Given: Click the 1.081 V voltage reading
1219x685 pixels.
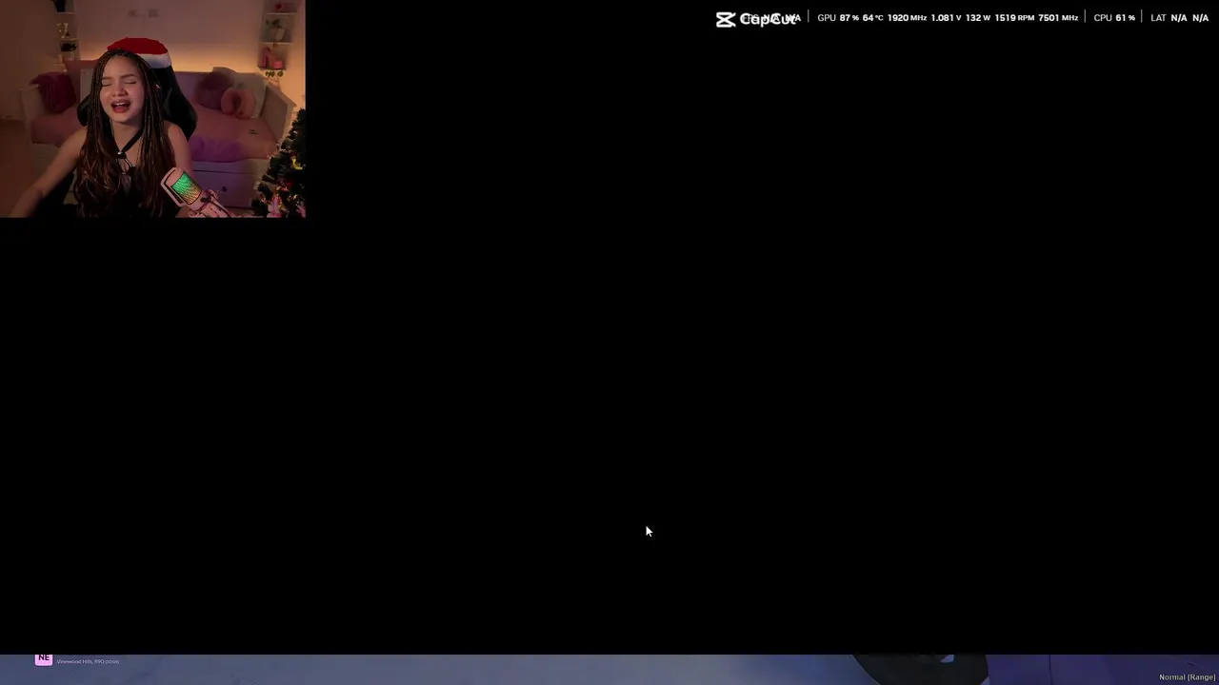Looking at the screenshot, I should (946, 18).
